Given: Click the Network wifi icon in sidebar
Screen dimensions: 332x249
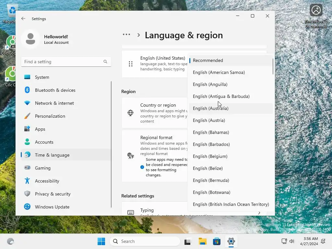Looking at the screenshot, I should coord(27,103).
